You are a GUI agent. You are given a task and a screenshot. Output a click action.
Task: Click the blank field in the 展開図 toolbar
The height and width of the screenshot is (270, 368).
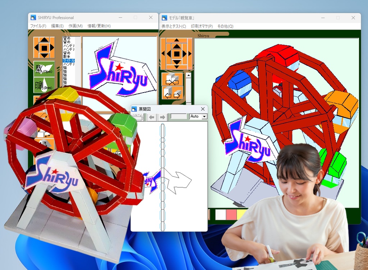click(x=179, y=116)
